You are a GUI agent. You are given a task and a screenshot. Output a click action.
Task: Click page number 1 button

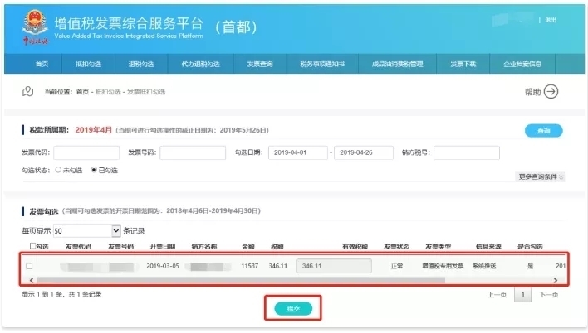point(522,295)
